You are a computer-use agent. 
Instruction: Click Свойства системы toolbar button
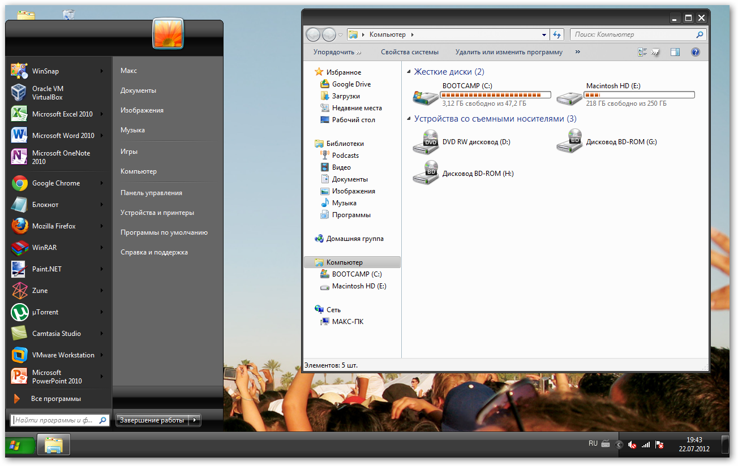(410, 52)
